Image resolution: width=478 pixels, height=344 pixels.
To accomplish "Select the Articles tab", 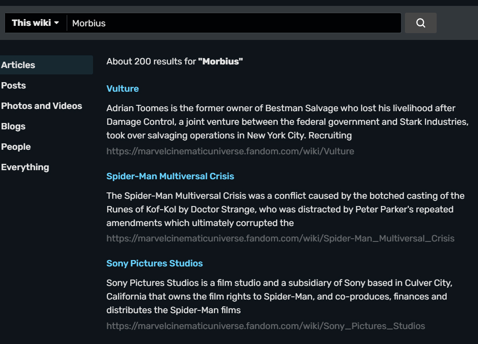I will click(x=46, y=65).
